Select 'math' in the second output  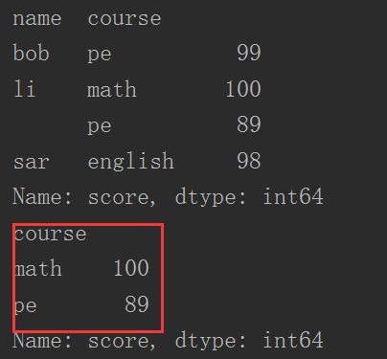click(x=38, y=268)
